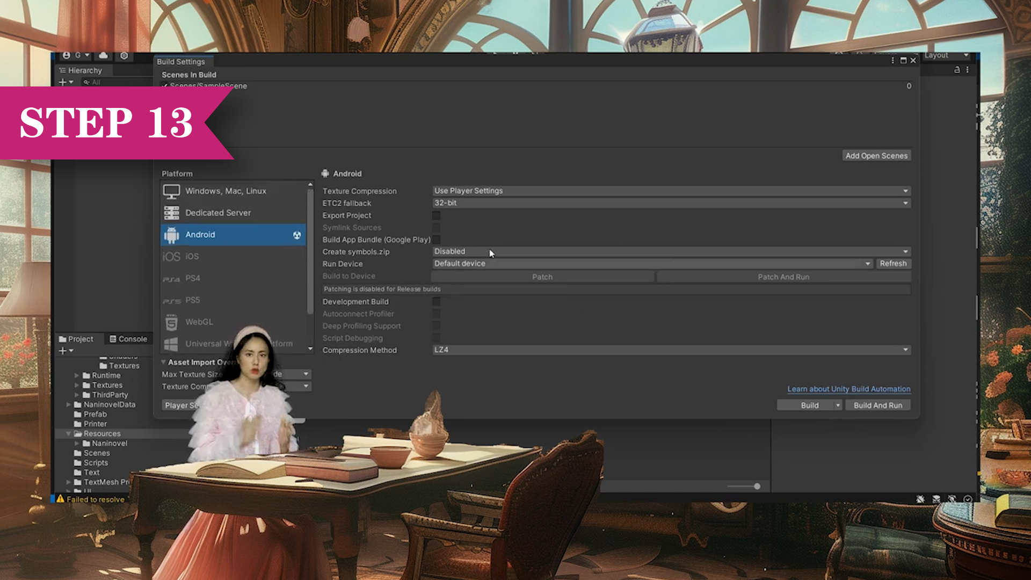Screen dimensions: 1031x580
Task: Select the Windows, Mac, Linux platform icon
Action: pos(171,191)
